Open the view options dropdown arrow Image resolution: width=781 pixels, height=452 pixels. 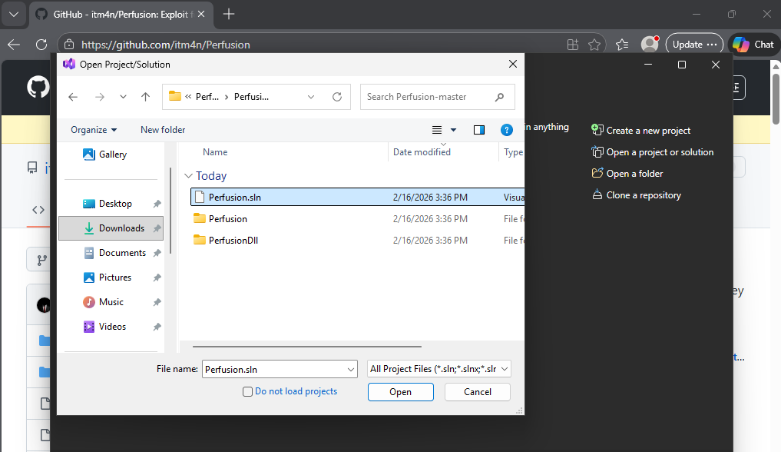coord(453,130)
